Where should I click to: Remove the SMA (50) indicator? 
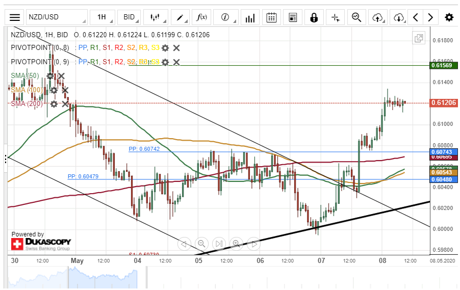(61, 76)
